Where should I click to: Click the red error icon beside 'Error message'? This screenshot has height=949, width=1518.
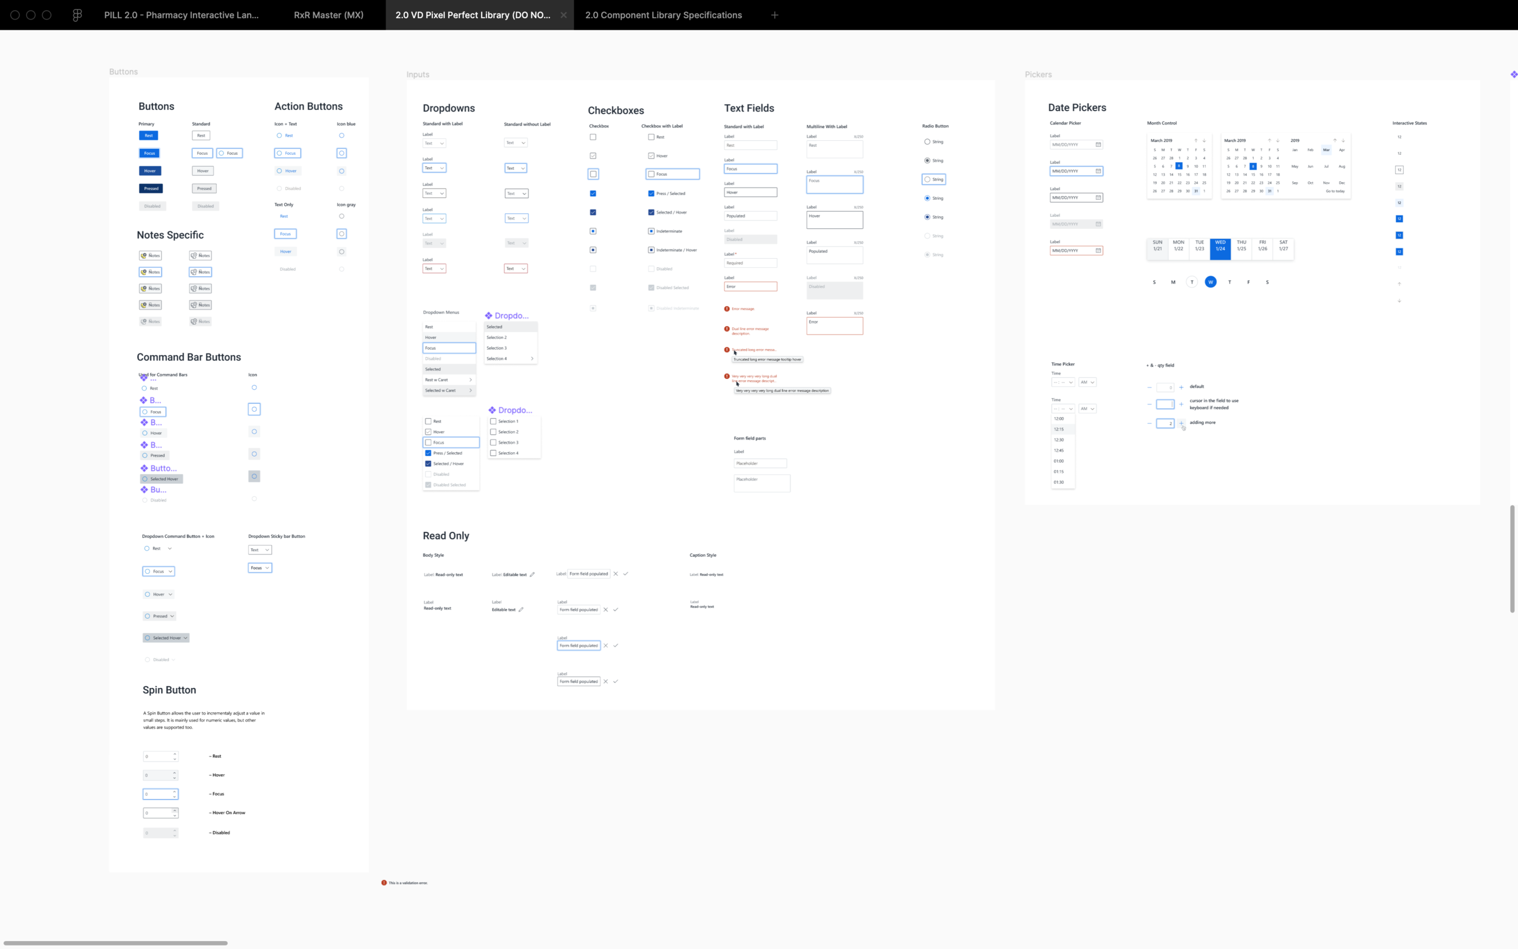click(x=727, y=309)
